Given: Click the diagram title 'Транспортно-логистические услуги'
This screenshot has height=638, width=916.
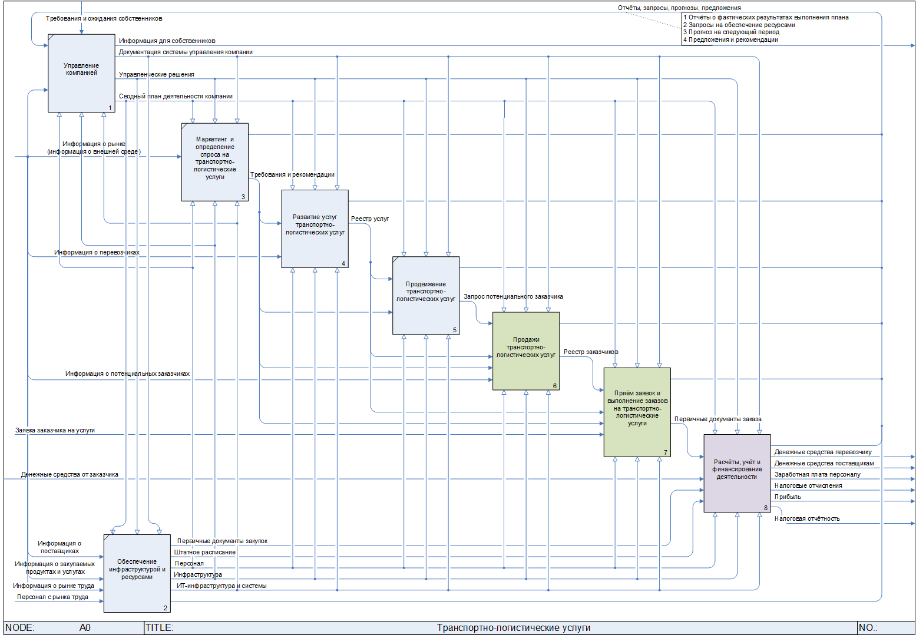Looking at the screenshot, I should [x=513, y=628].
